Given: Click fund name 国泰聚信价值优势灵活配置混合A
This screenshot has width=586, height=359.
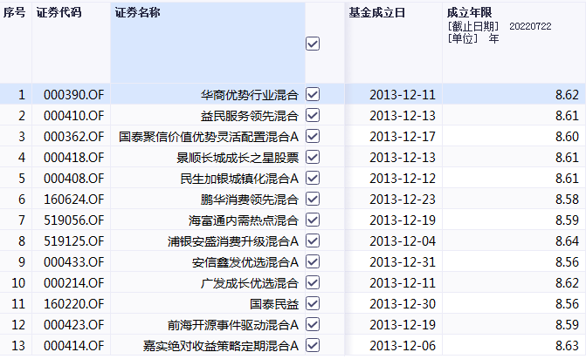Looking at the screenshot, I should click(x=209, y=137).
